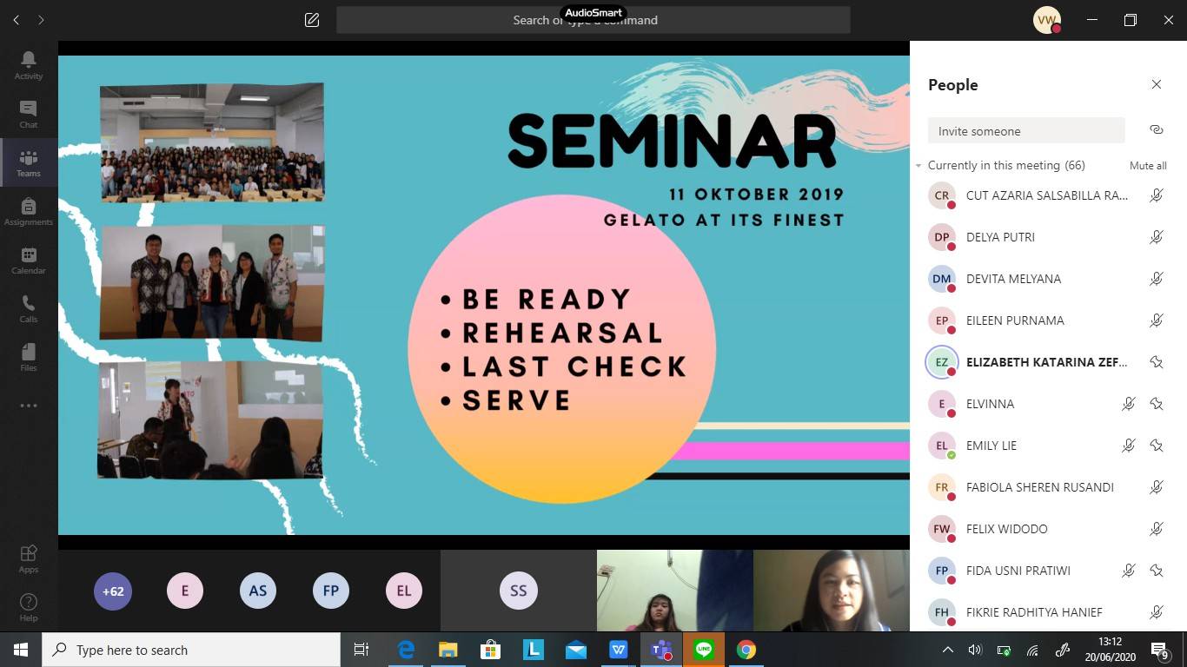Click the Invite someone field
1187x667 pixels.
click(x=1026, y=131)
